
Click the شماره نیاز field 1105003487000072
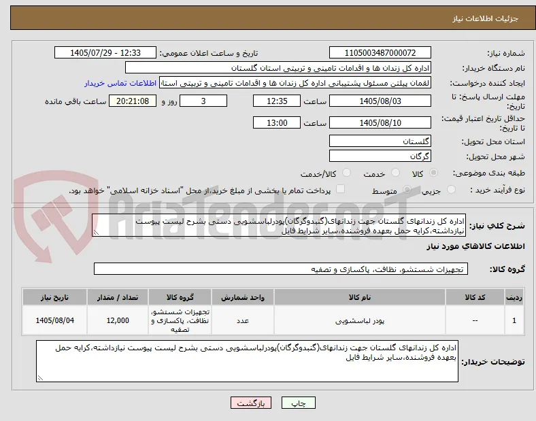coord(380,52)
